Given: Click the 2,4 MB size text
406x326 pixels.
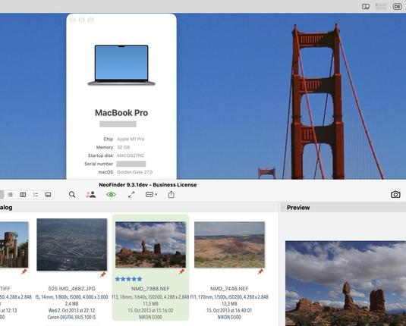Looking at the screenshot, I should 72,303.
